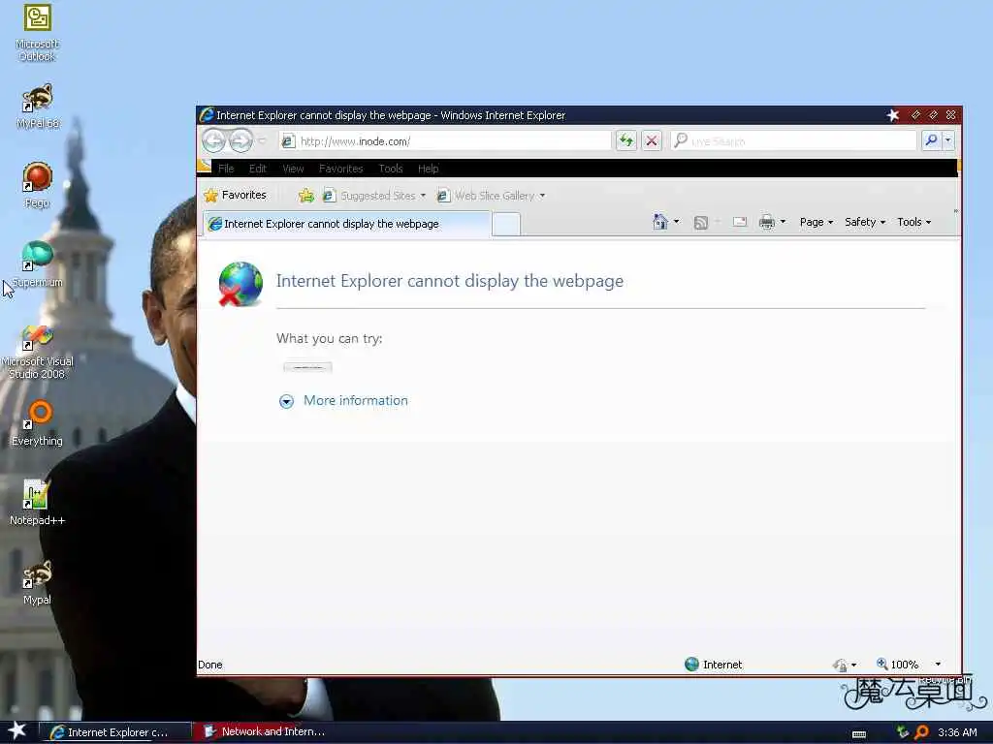Click the star Start button on taskbar

click(x=17, y=730)
